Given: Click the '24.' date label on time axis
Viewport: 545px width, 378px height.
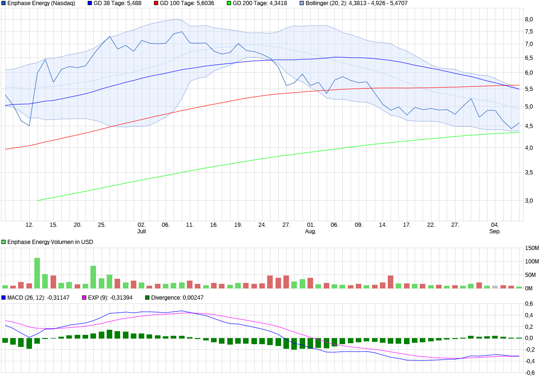Looking at the screenshot, I should click(x=262, y=225).
